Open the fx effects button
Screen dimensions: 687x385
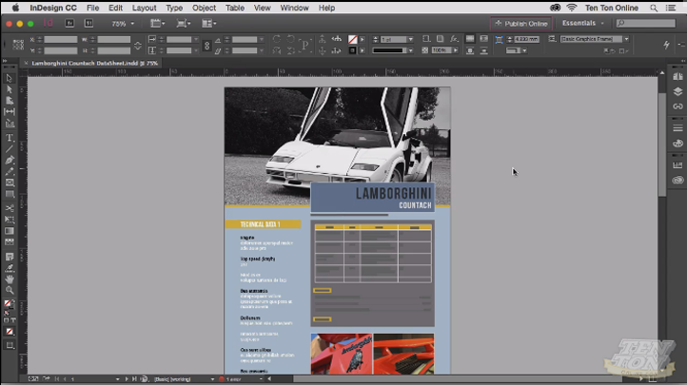(x=454, y=39)
